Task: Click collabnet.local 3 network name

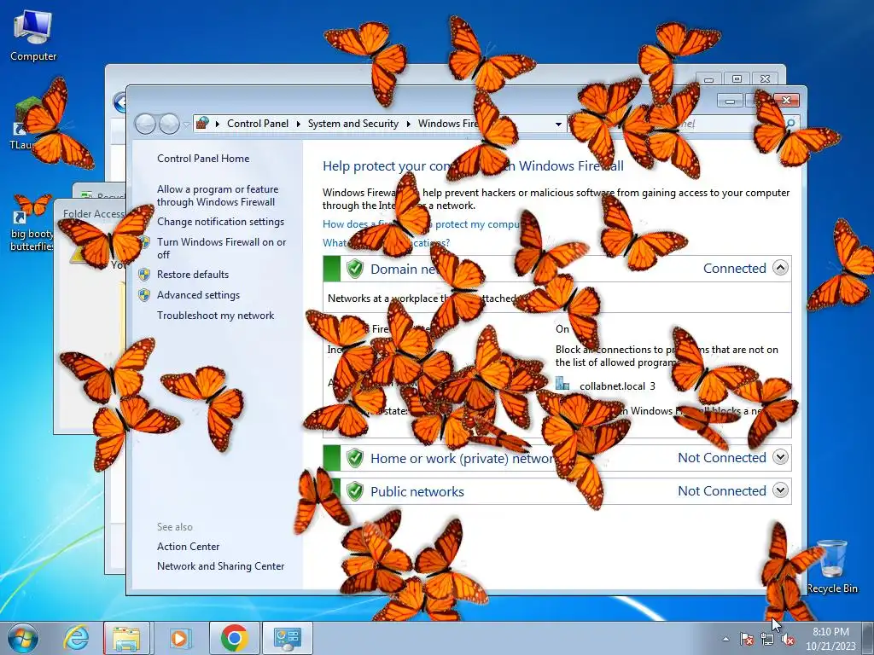Action: click(x=618, y=386)
